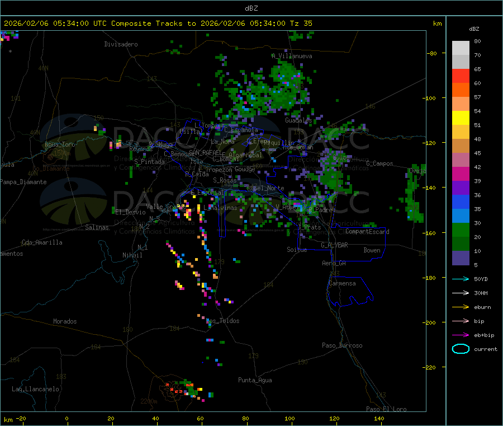Click the Punta_Agua map label
This screenshot has width=503, height=426.
pos(255,380)
